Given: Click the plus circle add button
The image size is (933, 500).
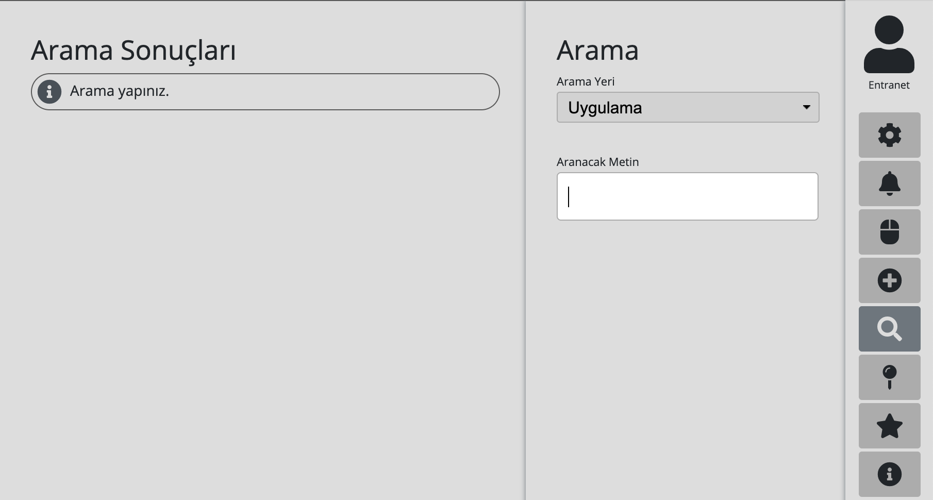Looking at the screenshot, I should point(889,280).
